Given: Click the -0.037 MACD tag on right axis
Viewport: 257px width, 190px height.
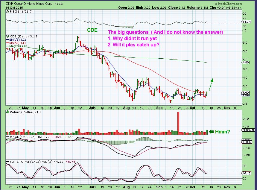Looking at the screenshot, I should (247, 142).
